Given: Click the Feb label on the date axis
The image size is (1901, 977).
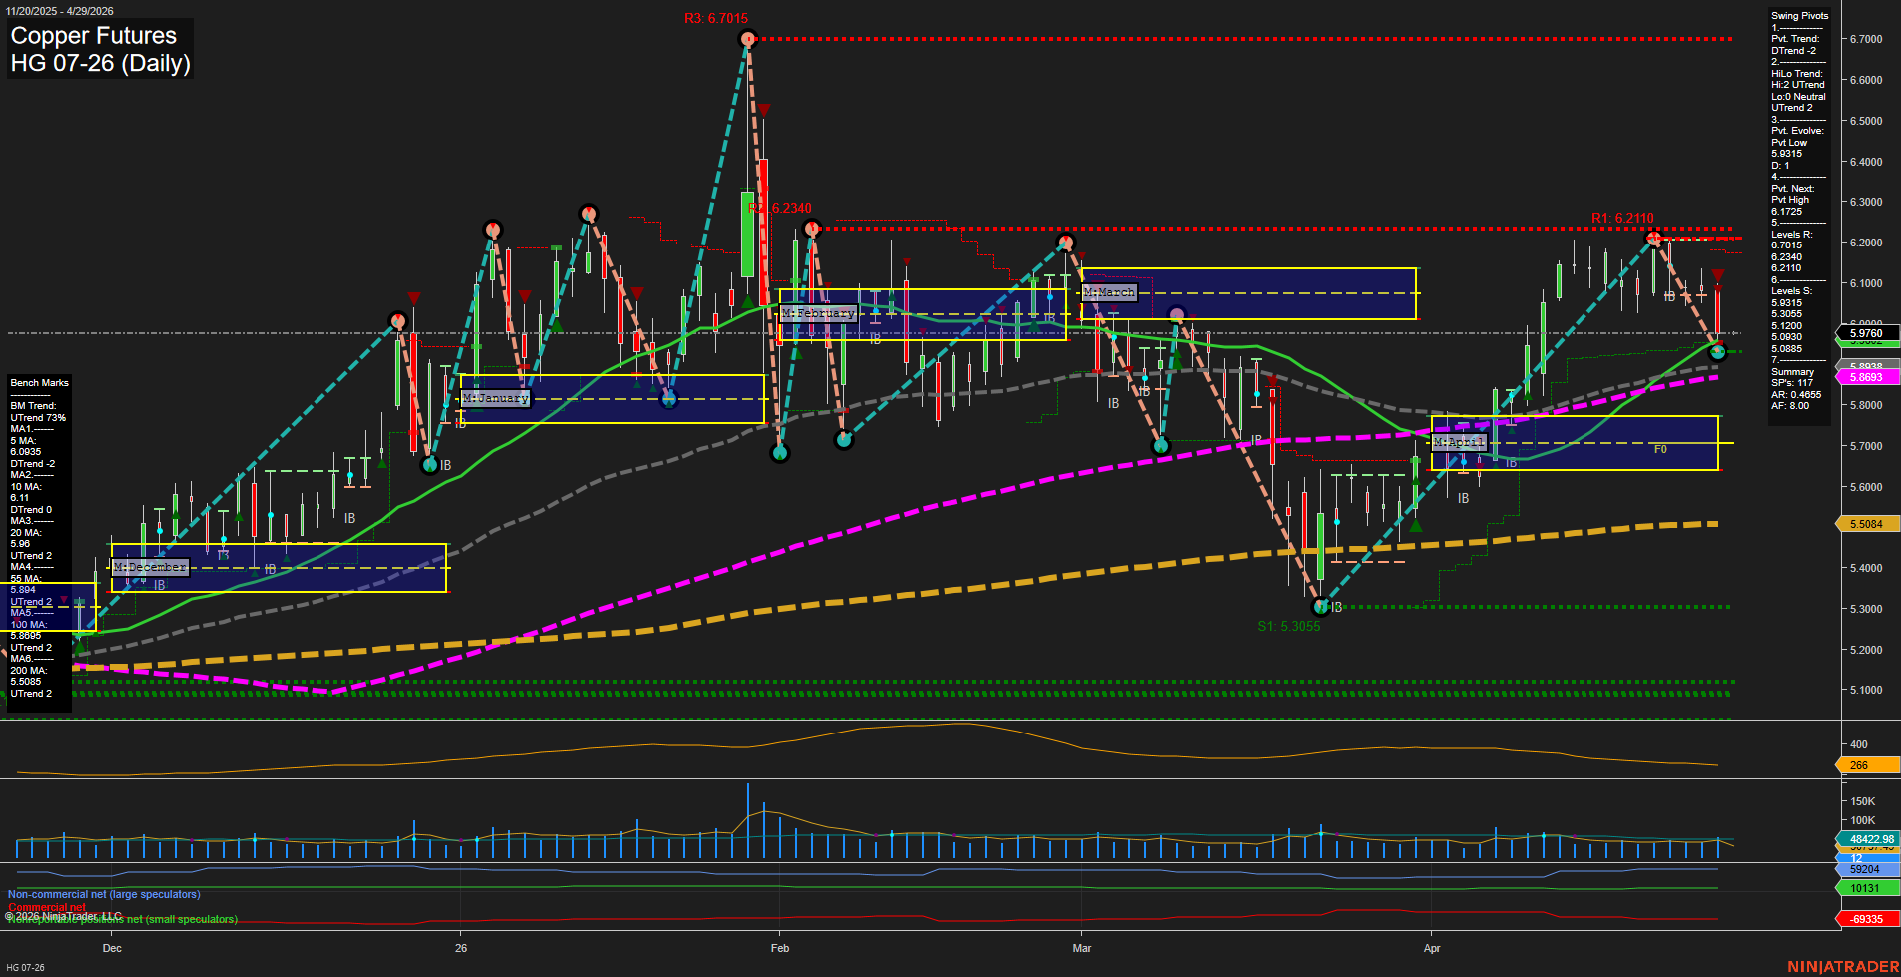Looking at the screenshot, I should coord(780,948).
